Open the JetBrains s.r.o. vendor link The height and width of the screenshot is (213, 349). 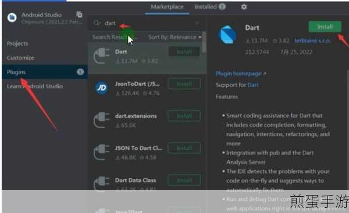pos(312,41)
